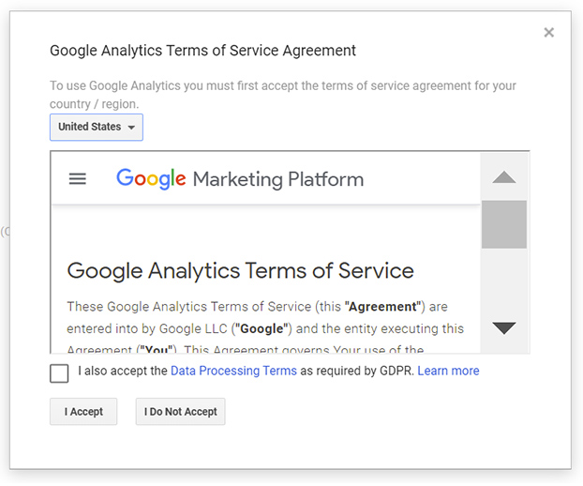Click the 'I also accept the' checkbox label
This screenshot has height=486, width=583.
click(123, 371)
